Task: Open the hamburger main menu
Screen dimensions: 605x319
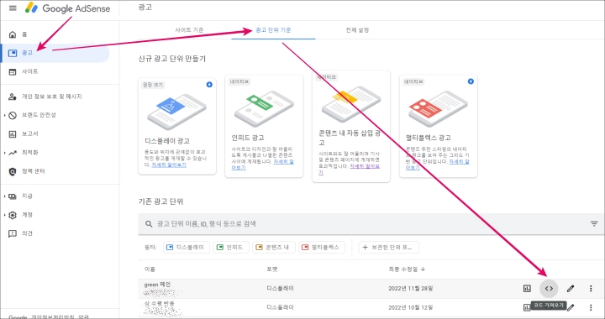Action: click(13, 8)
